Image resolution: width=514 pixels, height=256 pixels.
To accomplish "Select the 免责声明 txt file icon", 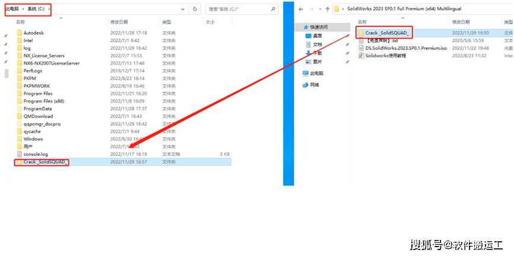I will tap(361, 41).
